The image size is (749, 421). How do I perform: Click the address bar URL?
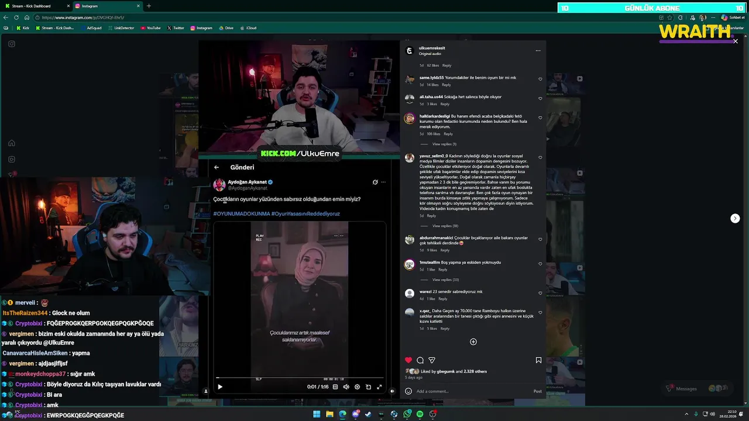point(82,18)
